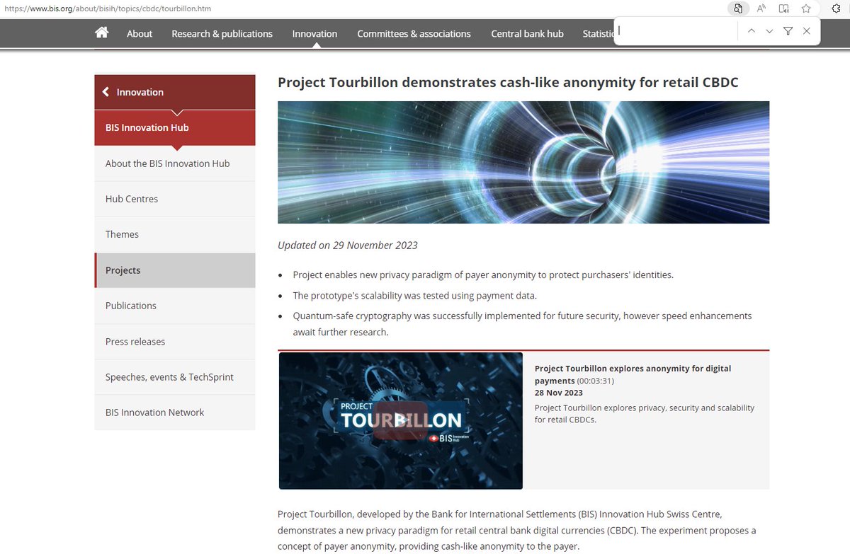
Task: Play the Project Tourbillon video
Action: coord(400,421)
